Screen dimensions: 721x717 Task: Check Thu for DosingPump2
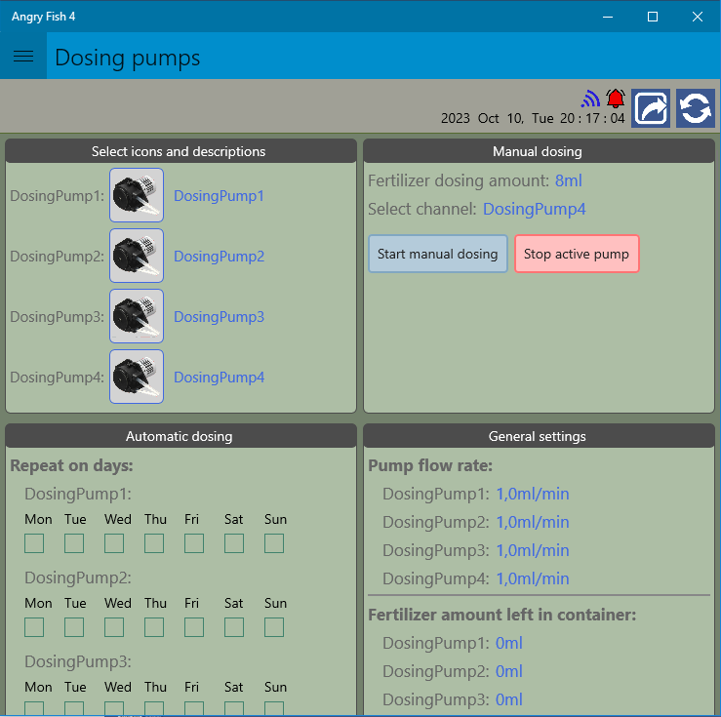[154, 627]
